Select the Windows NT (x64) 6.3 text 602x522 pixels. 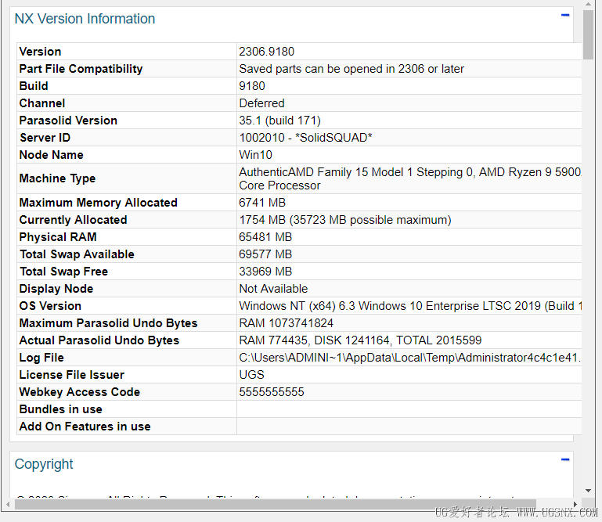409,306
